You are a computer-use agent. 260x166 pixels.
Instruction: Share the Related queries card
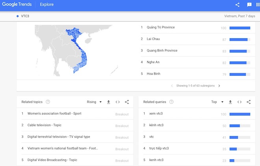point(249,102)
